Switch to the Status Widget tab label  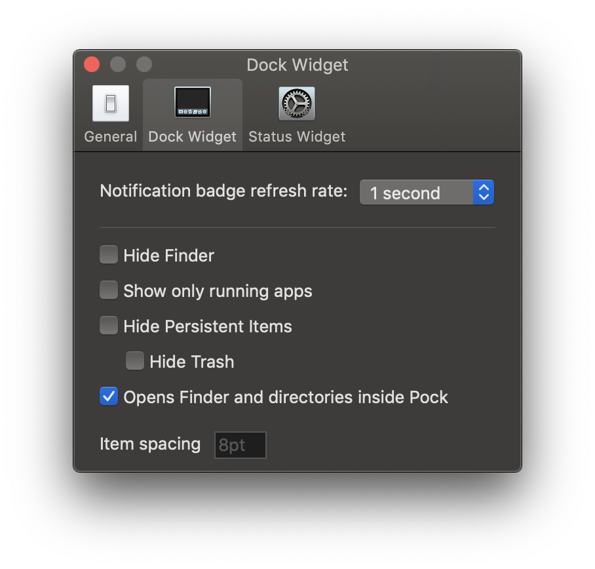pos(297,136)
